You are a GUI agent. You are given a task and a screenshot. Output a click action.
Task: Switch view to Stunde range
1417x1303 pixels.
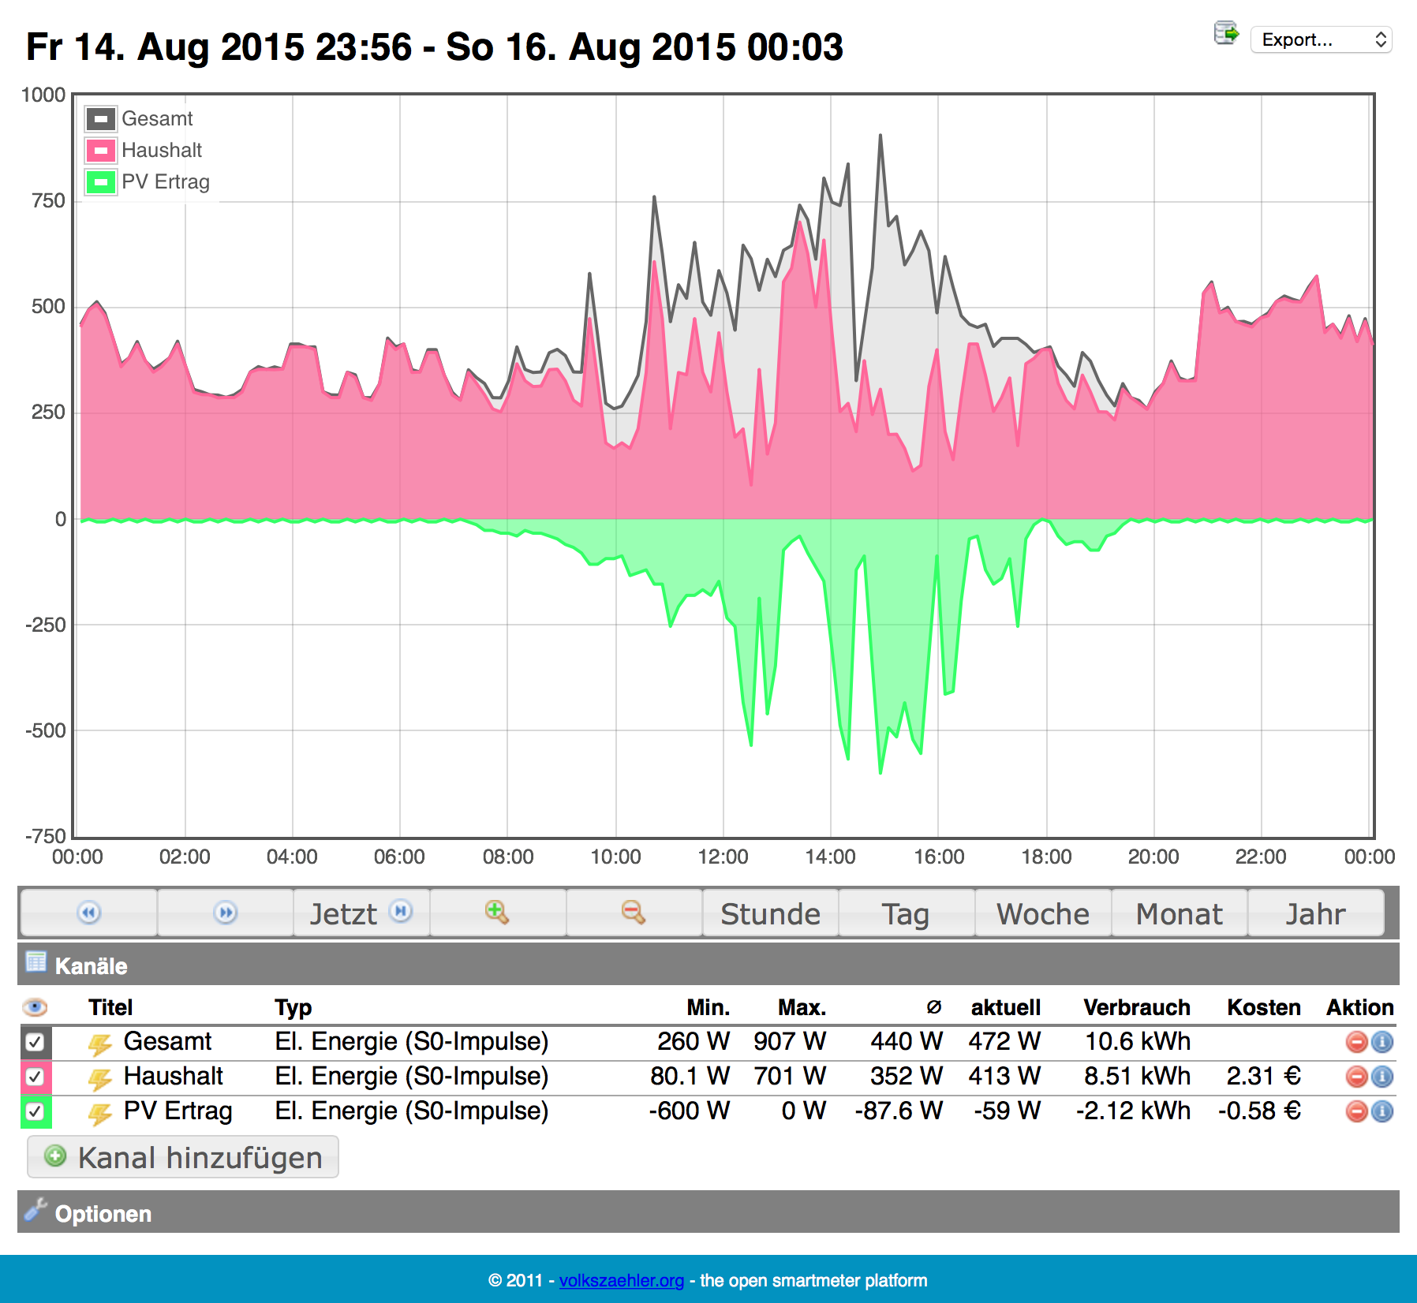[x=771, y=913]
